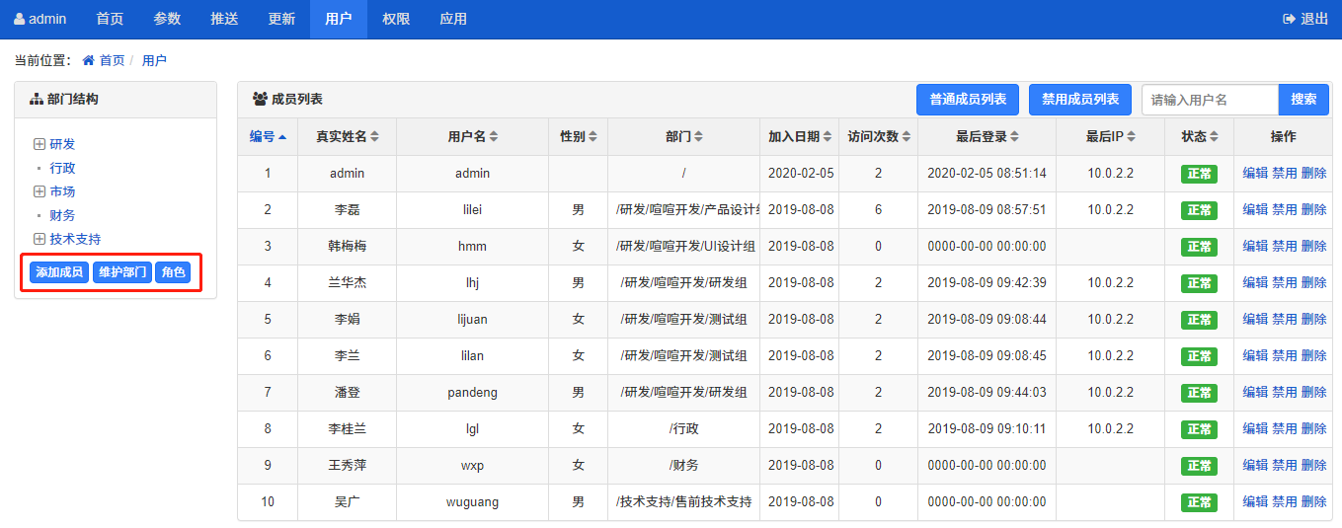Sort by 访问次数 column sort icon
The image size is (1342, 528).
pyautogui.click(x=906, y=137)
